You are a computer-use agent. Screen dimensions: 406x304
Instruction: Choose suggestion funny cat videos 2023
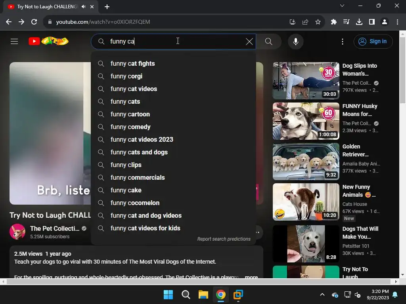click(174, 140)
